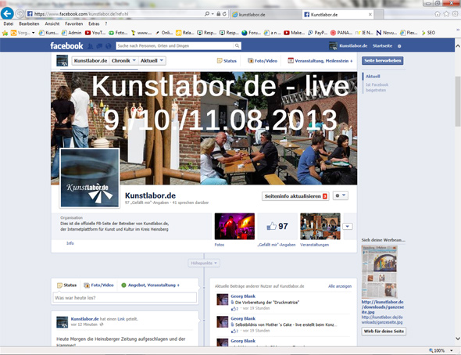Click into the Facebook search field

click(x=175, y=46)
